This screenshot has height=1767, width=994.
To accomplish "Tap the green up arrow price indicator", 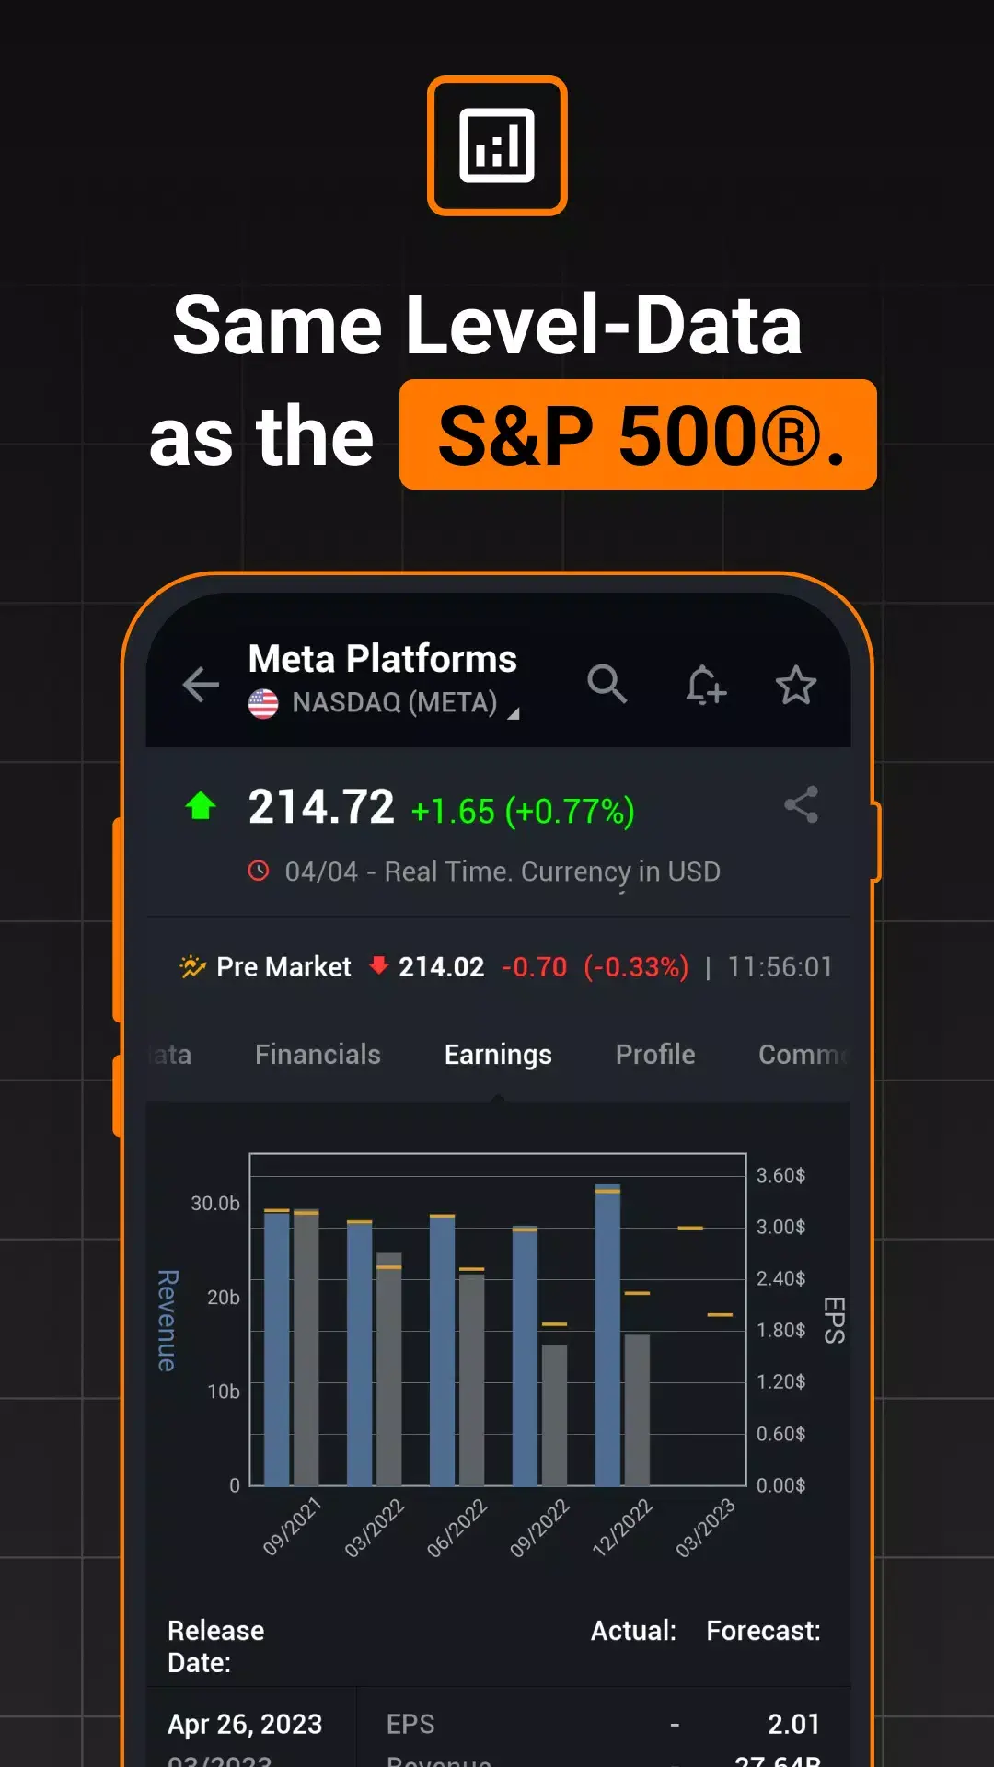I will (201, 807).
